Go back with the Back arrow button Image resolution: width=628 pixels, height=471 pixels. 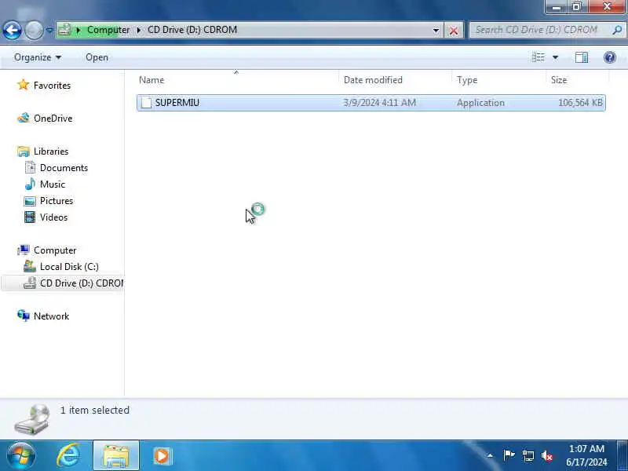(x=12, y=30)
